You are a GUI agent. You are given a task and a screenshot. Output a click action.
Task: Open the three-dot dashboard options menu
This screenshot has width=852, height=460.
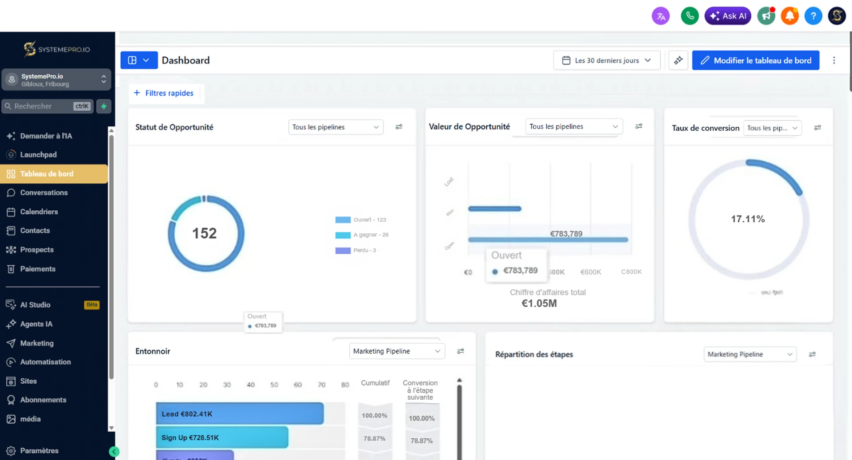coord(834,60)
